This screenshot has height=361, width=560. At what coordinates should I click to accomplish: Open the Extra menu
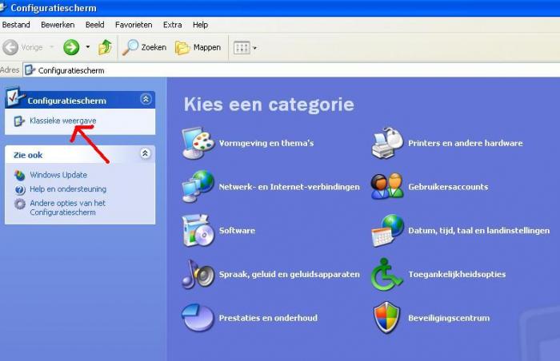click(173, 25)
